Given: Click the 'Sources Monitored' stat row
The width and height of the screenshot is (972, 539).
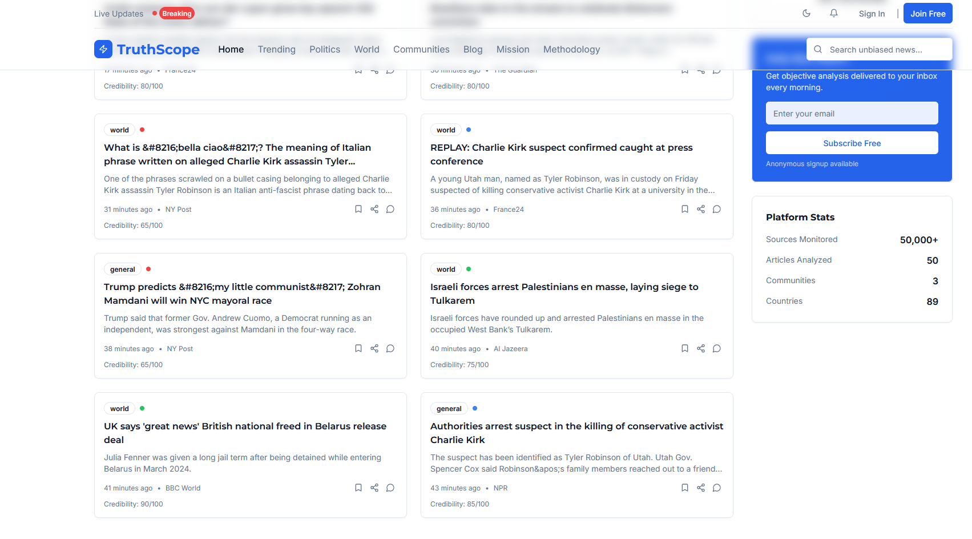Looking at the screenshot, I should tap(852, 240).
